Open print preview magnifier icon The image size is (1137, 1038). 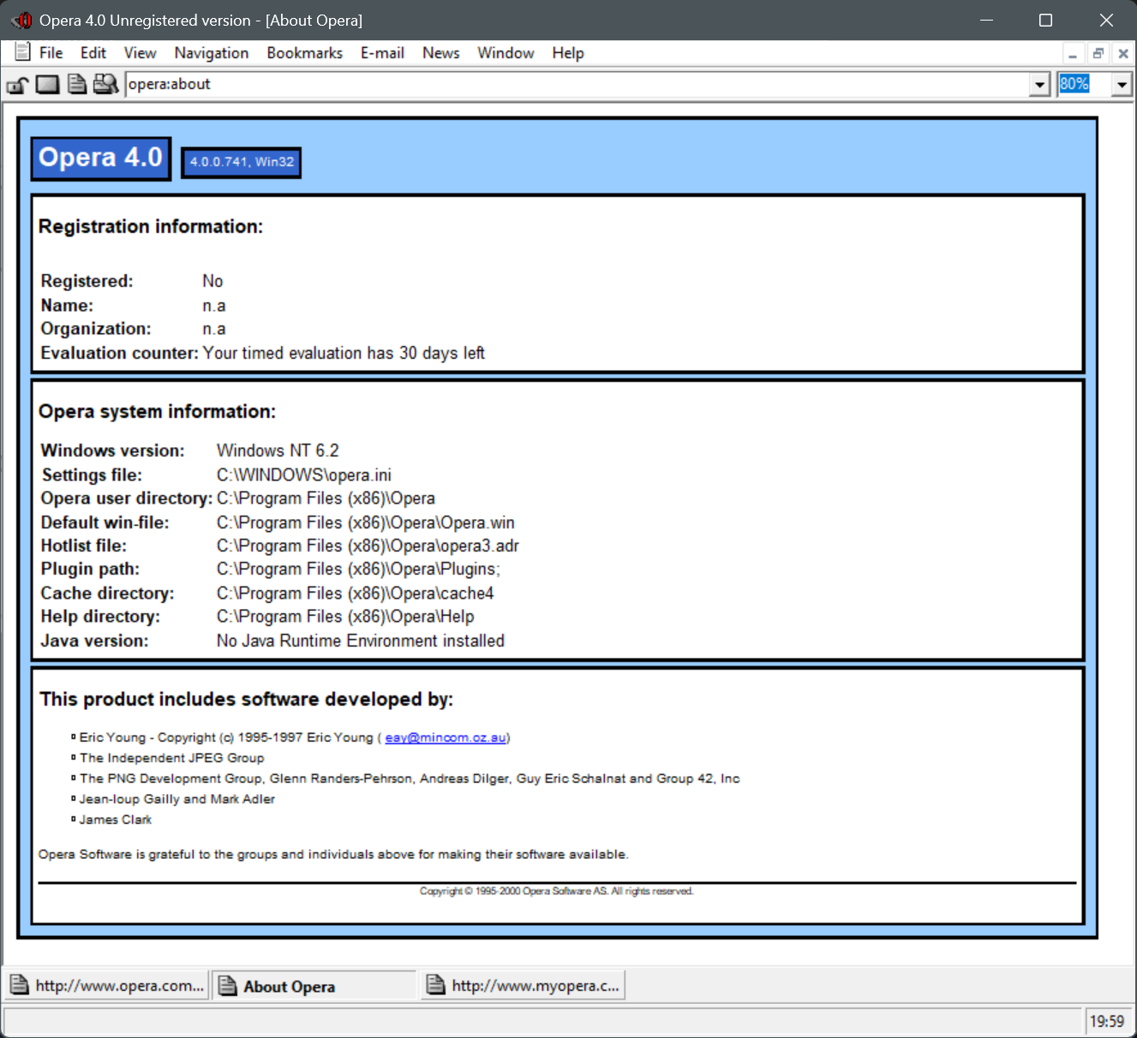tap(106, 84)
